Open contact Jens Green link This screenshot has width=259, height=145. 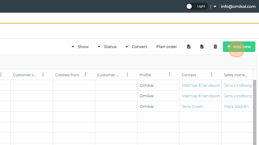193,106
